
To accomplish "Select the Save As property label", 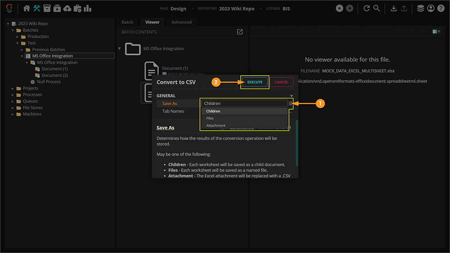I will tap(170, 103).
